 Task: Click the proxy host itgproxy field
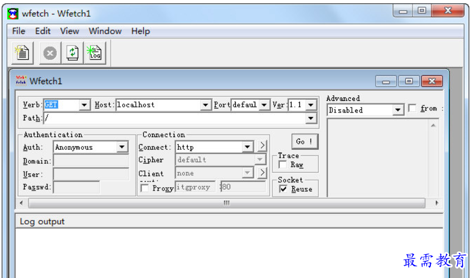[195, 187]
